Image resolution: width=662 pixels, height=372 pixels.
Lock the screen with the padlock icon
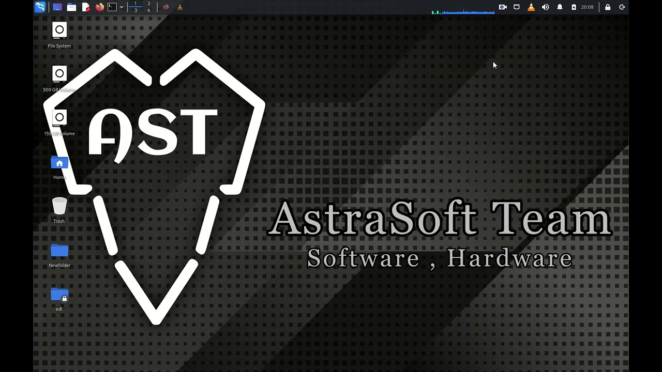[608, 7]
